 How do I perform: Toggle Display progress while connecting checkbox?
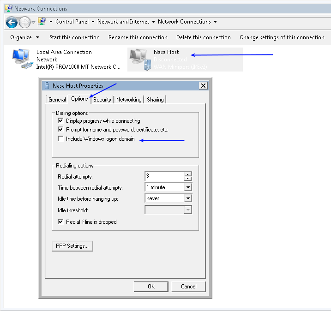point(60,121)
